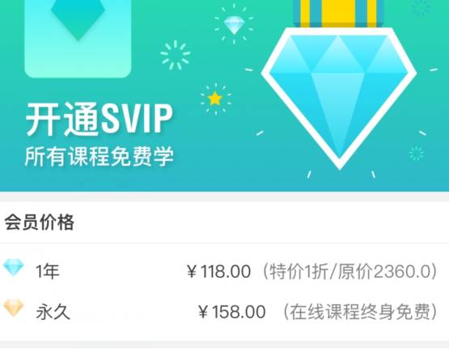
Task: Click the faint teal sparkle below the diamond
Action: pos(416,154)
